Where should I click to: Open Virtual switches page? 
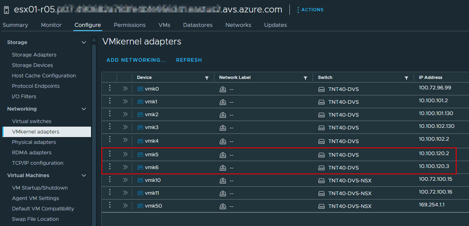pos(31,121)
